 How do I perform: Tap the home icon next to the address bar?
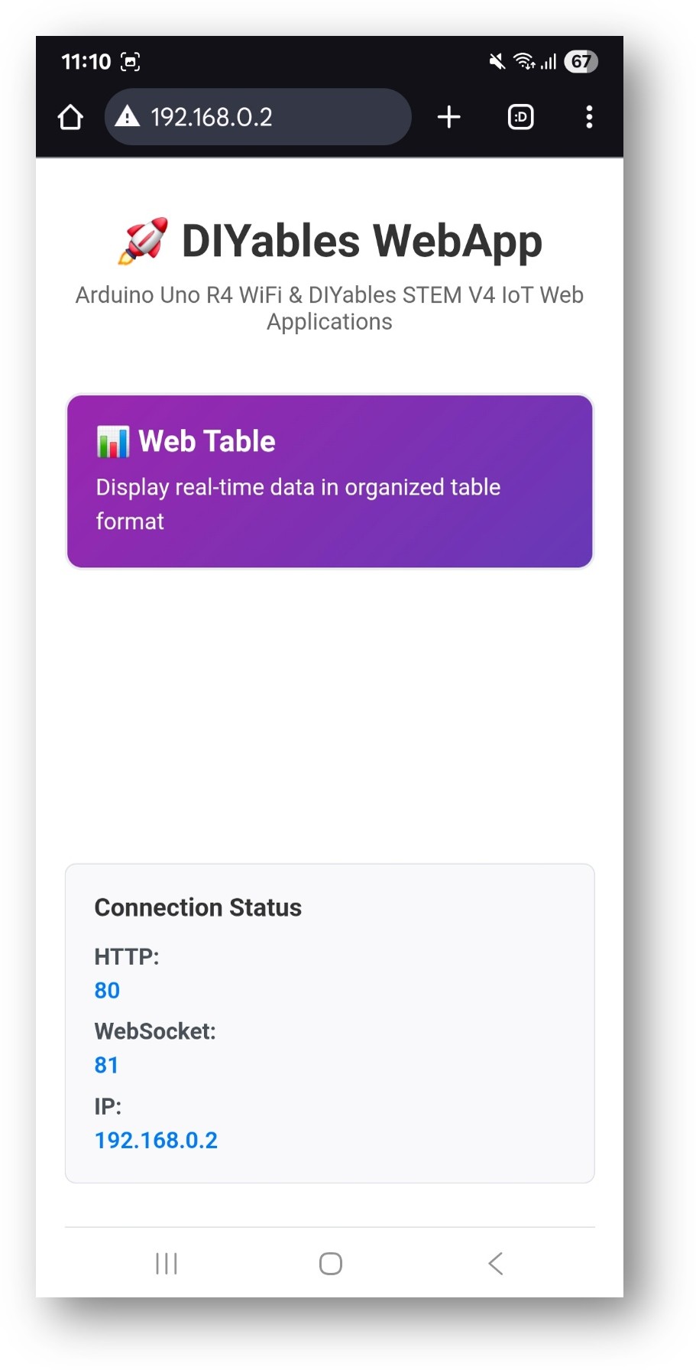tap(70, 117)
